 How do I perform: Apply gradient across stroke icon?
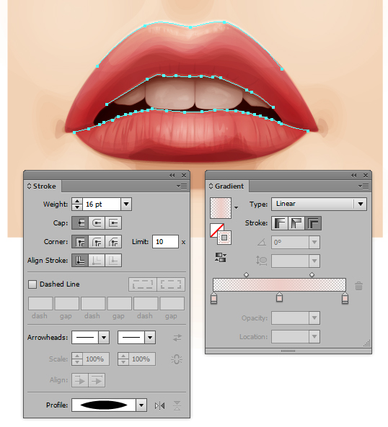pos(313,223)
